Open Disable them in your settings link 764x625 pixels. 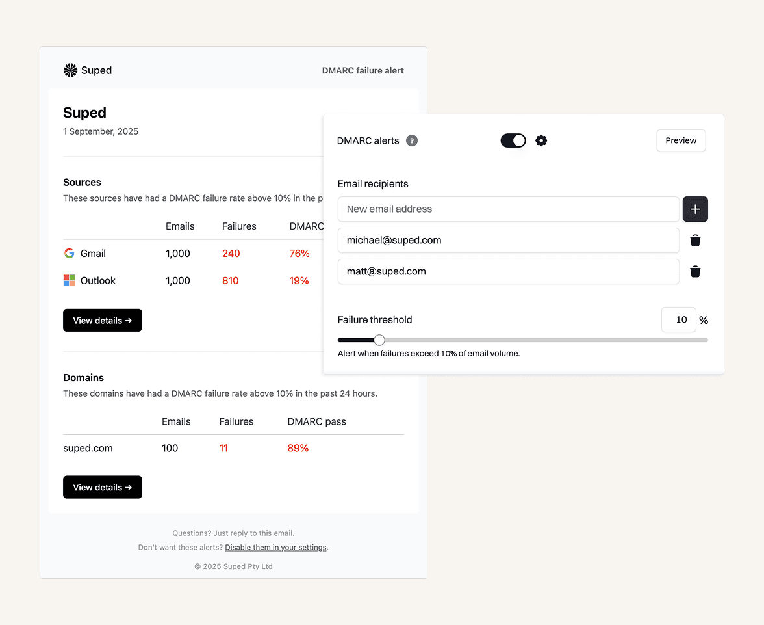[x=275, y=547]
